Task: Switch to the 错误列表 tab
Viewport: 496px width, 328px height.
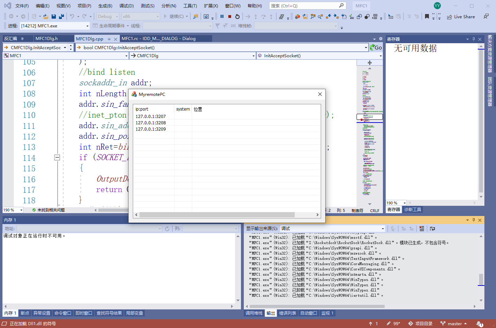Action: [x=288, y=313]
